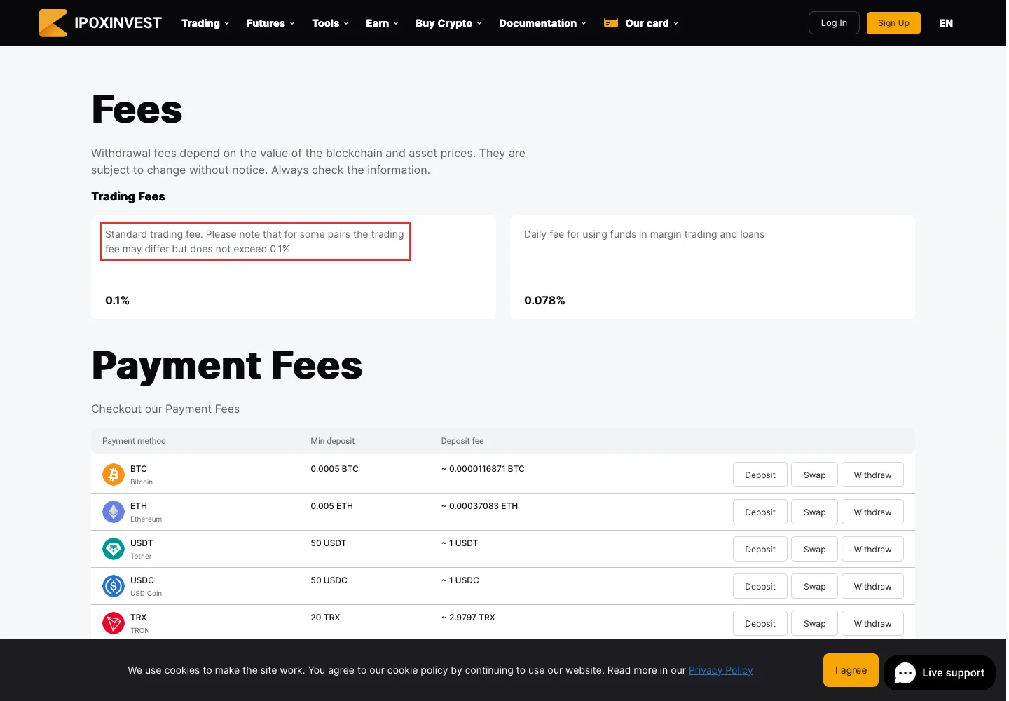
Task: Click the Ethereum coin icon
Action: [x=114, y=512]
